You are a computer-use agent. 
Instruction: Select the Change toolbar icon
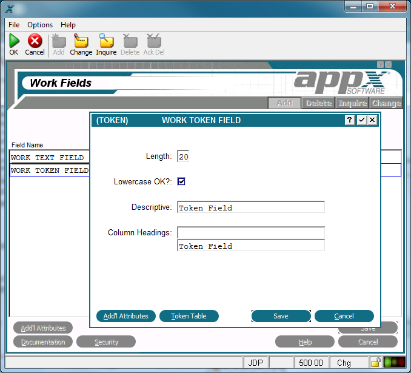tap(81, 41)
